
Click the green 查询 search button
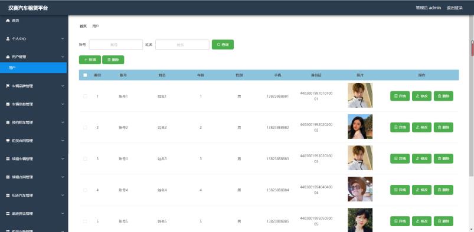coord(223,45)
